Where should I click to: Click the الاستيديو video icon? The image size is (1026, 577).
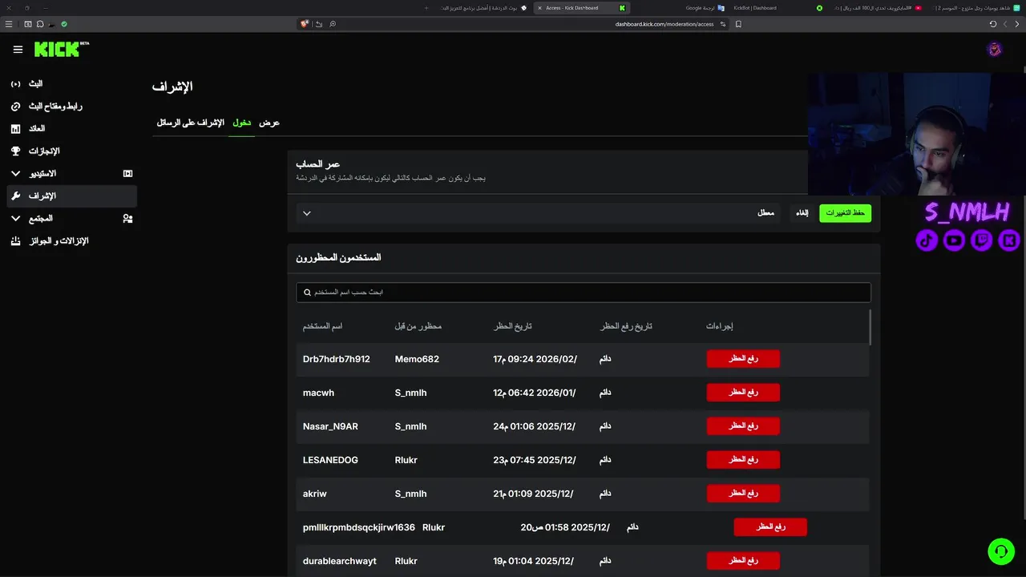(x=127, y=173)
